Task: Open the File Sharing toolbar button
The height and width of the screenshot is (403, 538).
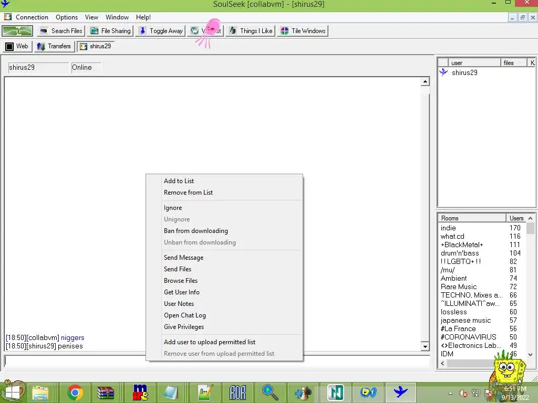Action: pyautogui.click(x=110, y=31)
